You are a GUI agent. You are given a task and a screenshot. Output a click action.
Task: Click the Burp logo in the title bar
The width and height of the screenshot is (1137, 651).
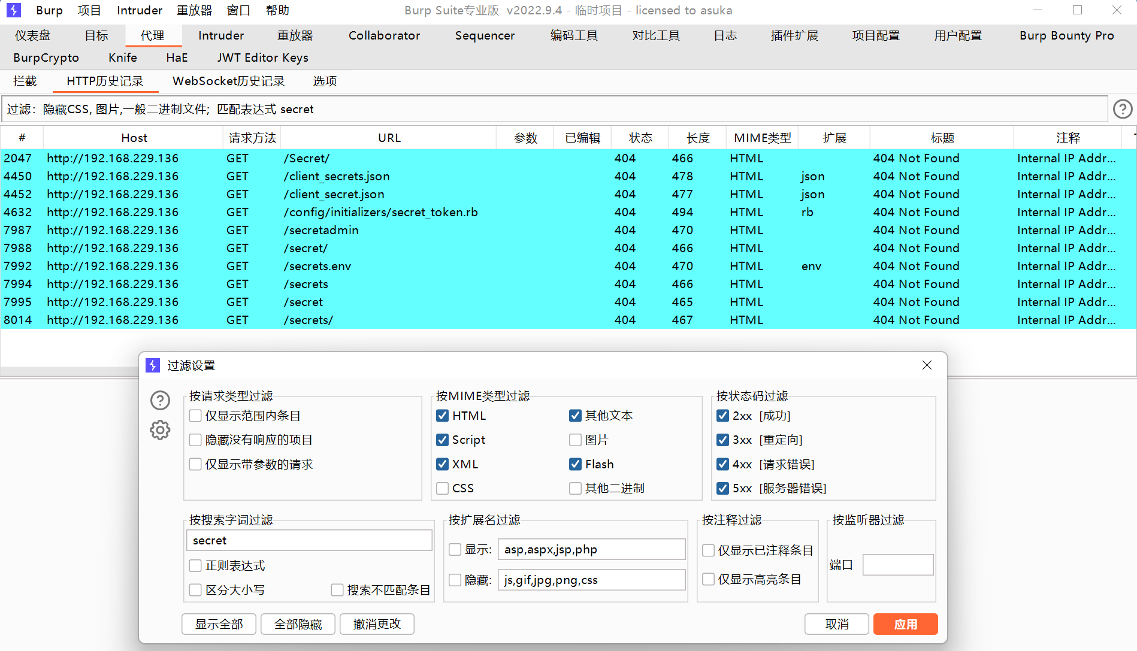coord(14,10)
